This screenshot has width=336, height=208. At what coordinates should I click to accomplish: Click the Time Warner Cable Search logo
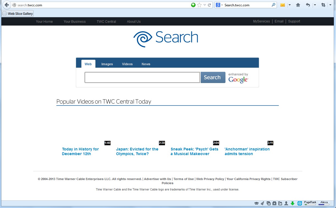166,39
